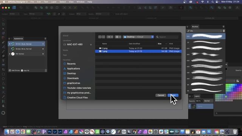Open the Window menu
This screenshot has width=242, height=136.
point(81,2)
